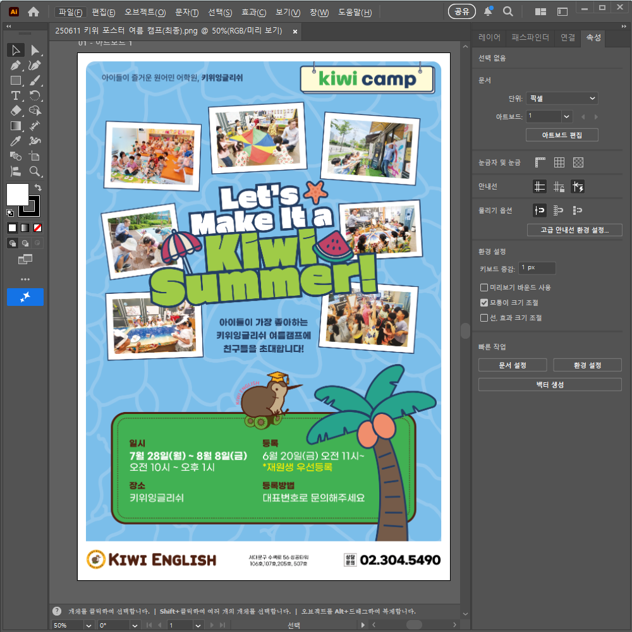This screenshot has height=632, width=632.
Task: Expand the 아트보드 number dropdown
Action: click(x=566, y=116)
